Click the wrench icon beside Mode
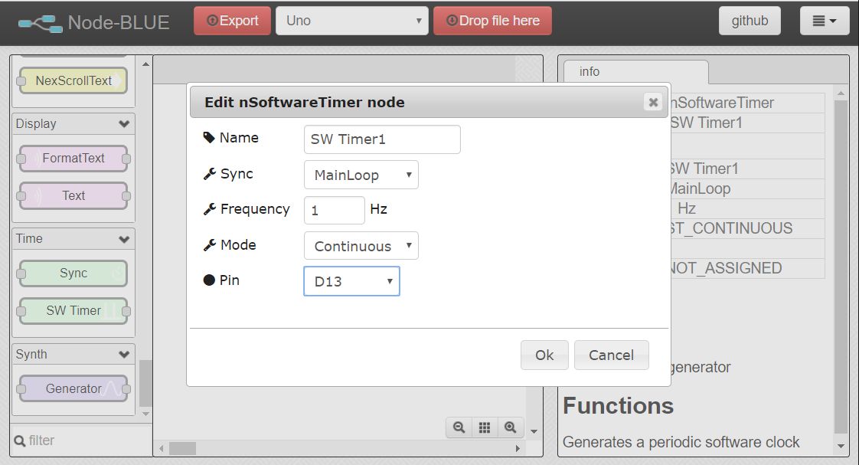 coord(209,245)
